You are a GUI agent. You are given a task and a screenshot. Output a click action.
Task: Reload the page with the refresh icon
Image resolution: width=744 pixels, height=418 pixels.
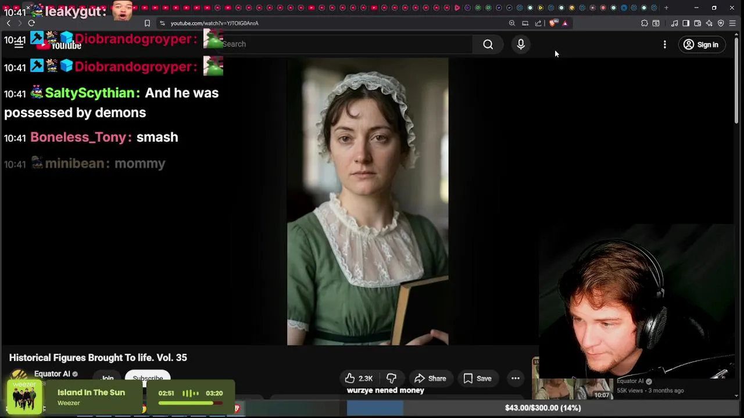31,23
